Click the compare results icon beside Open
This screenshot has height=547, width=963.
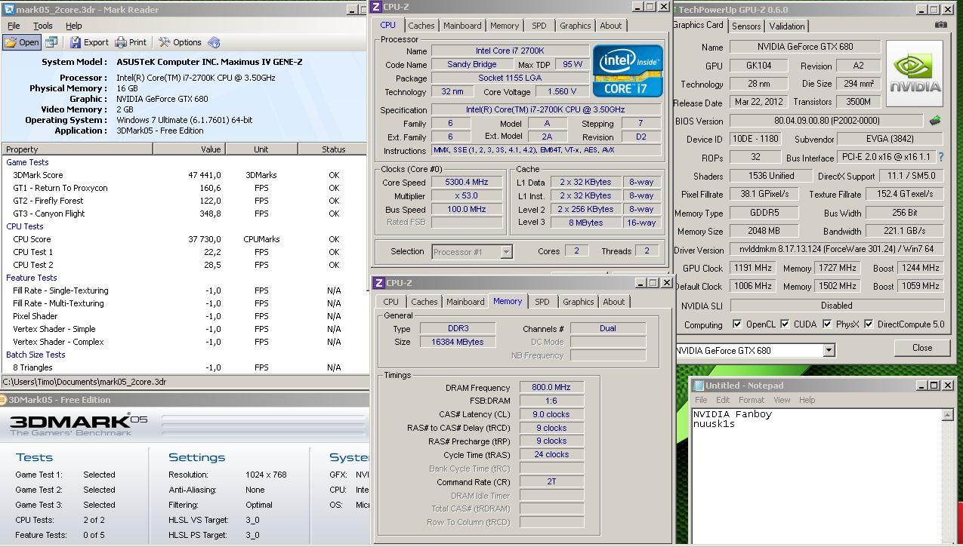click(x=51, y=42)
